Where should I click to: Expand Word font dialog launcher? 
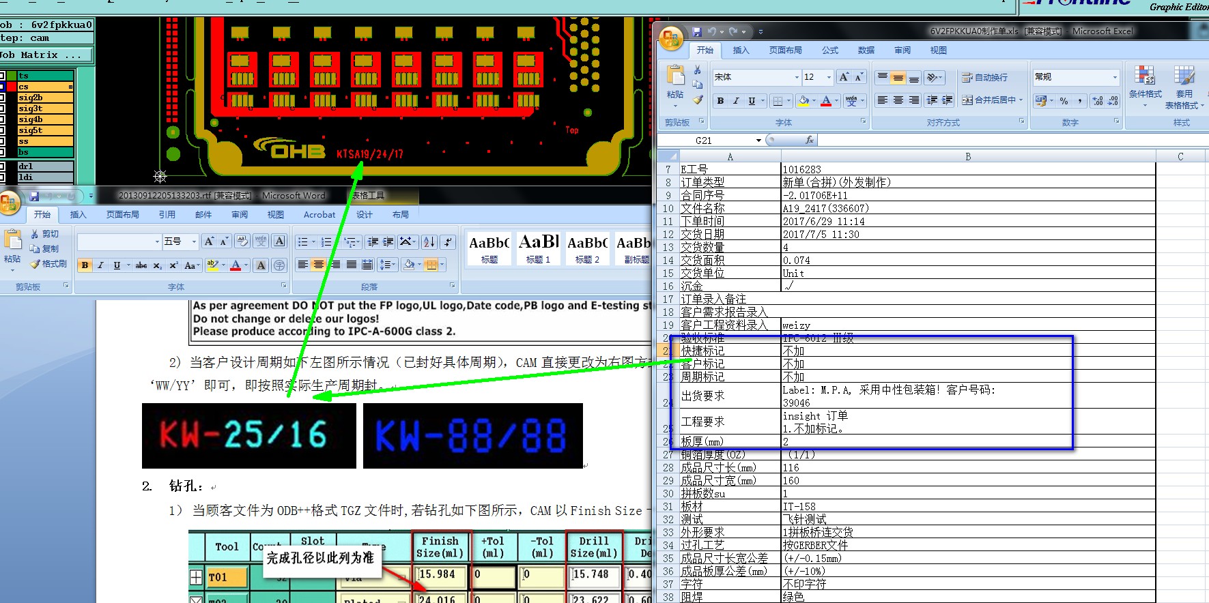point(283,286)
